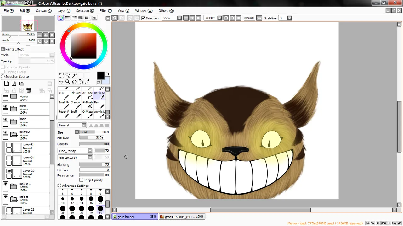Expand the Paints Effect section
Image resolution: width=403 pixels, height=226 pixels.
[x=3, y=49]
